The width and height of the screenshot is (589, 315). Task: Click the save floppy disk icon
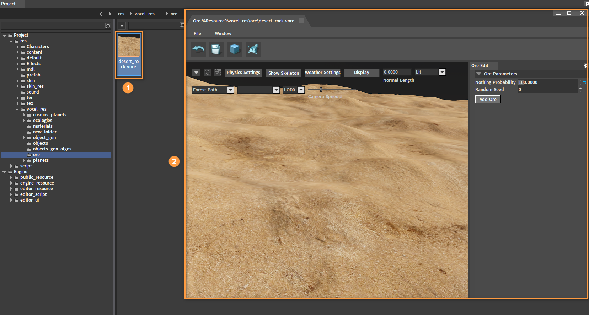216,49
